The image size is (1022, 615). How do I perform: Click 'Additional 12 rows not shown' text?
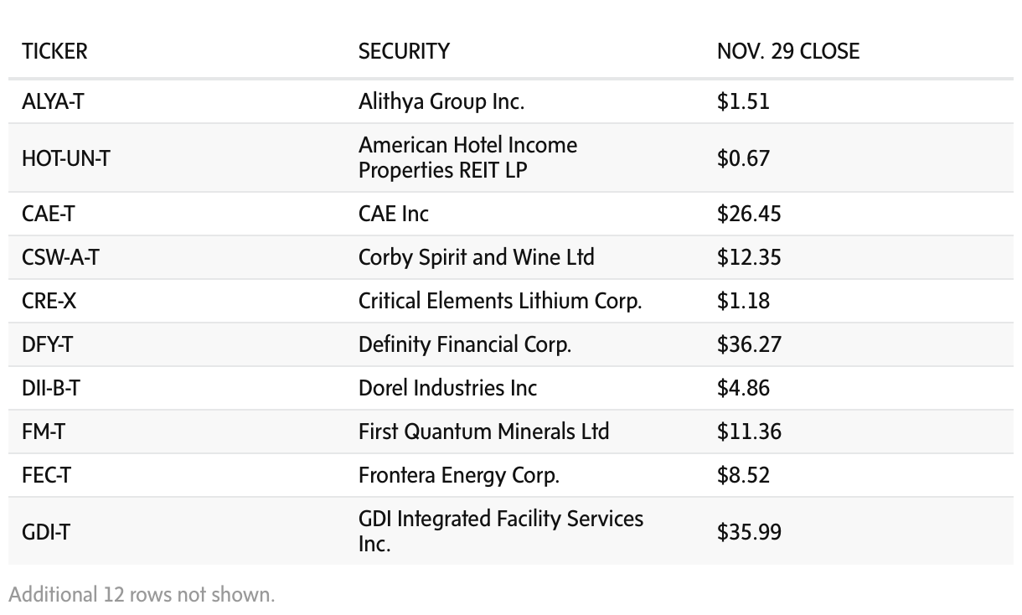[142, 594]
